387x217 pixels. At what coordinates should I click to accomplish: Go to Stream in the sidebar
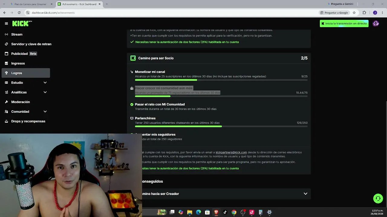tap(26, 34)
